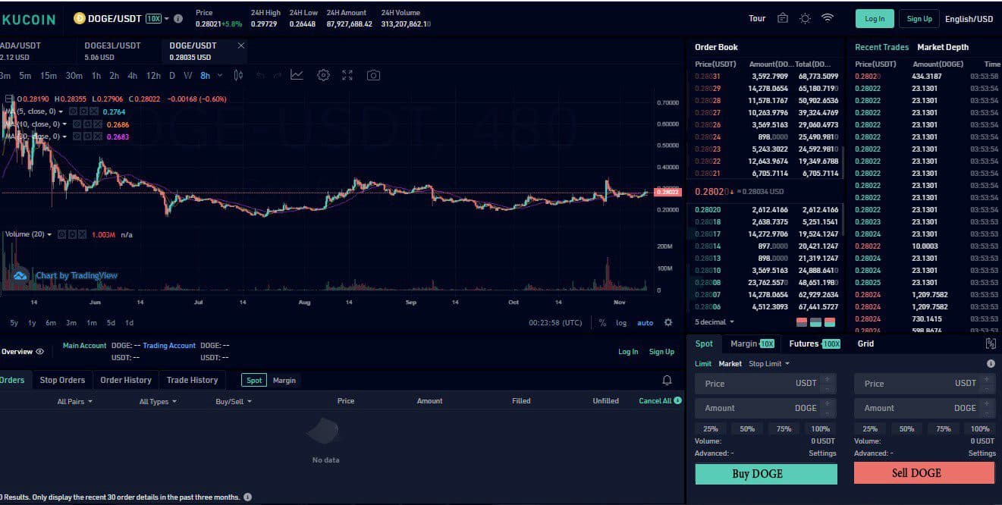Hide MA 5 indicator visibility icon
This screenshot has width=1002, height=505.
pyautogui.click(x=74, y=111)
